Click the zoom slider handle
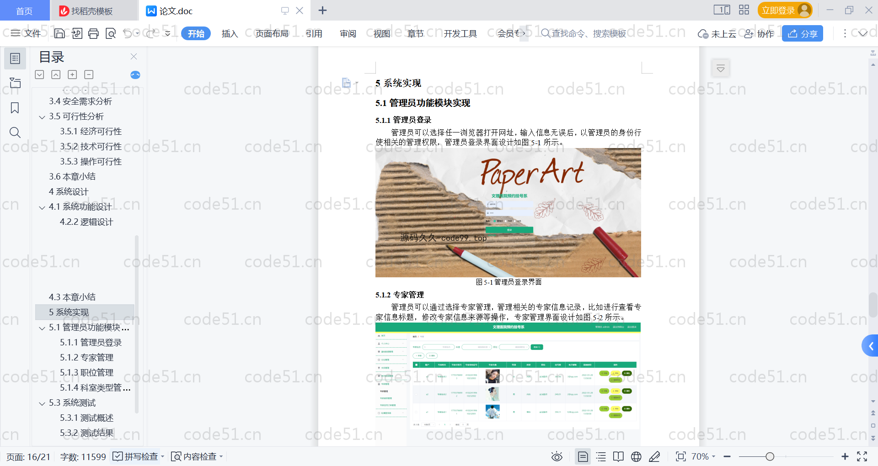The image size is (878, 466). (x=770, y=456)
